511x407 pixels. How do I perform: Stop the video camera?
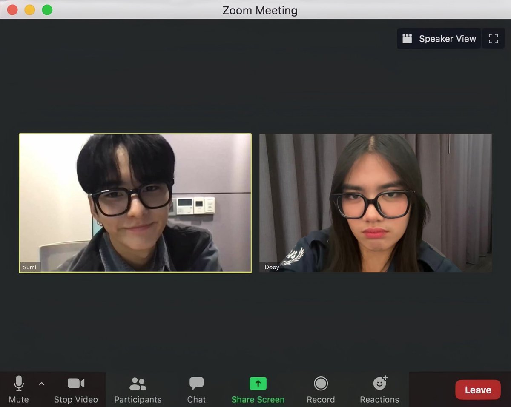[76, 389]
